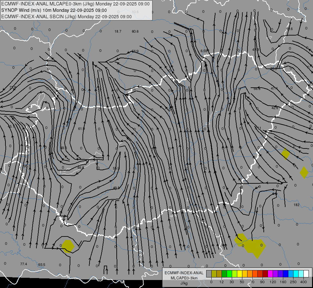Select the map value 60.6

coord(135,31)
